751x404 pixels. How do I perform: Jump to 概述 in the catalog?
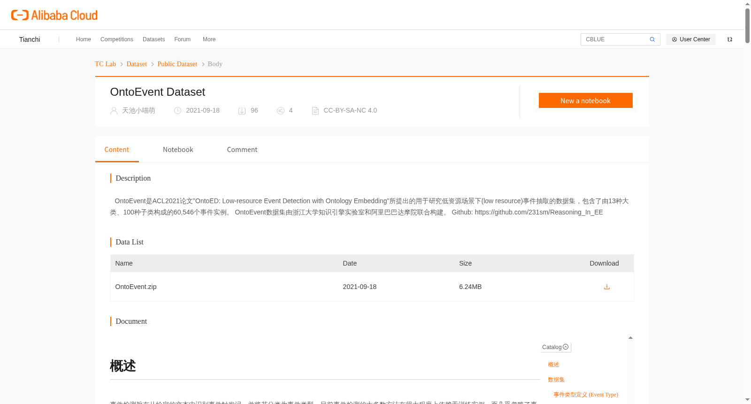553,365
